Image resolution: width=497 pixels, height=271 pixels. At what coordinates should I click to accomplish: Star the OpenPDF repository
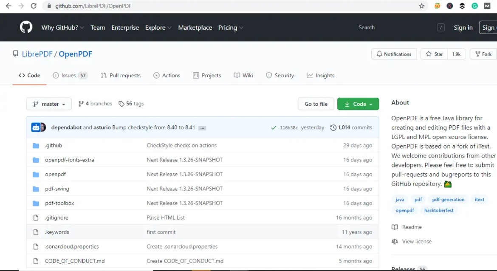coord(434,54)
